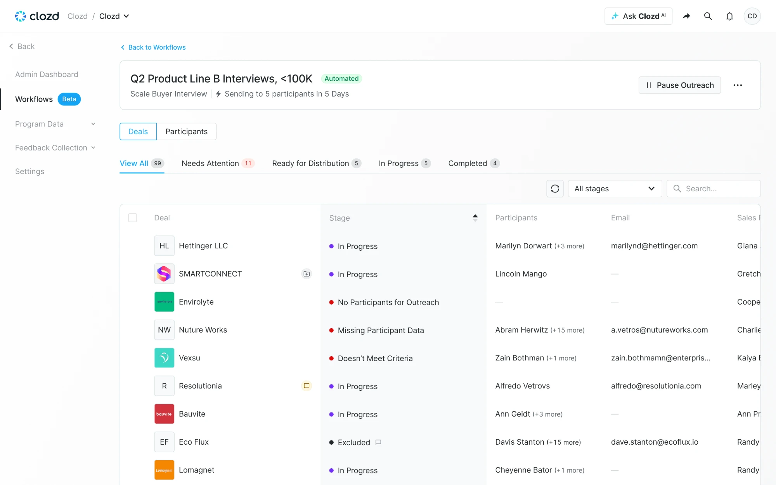Open Admin Dashboard in sidebar

click(x=47, y=74)
